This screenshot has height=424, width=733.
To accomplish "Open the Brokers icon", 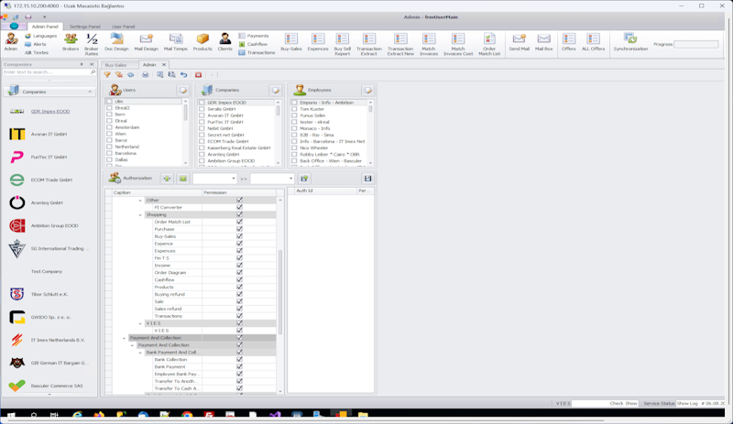I will [71, 41].
